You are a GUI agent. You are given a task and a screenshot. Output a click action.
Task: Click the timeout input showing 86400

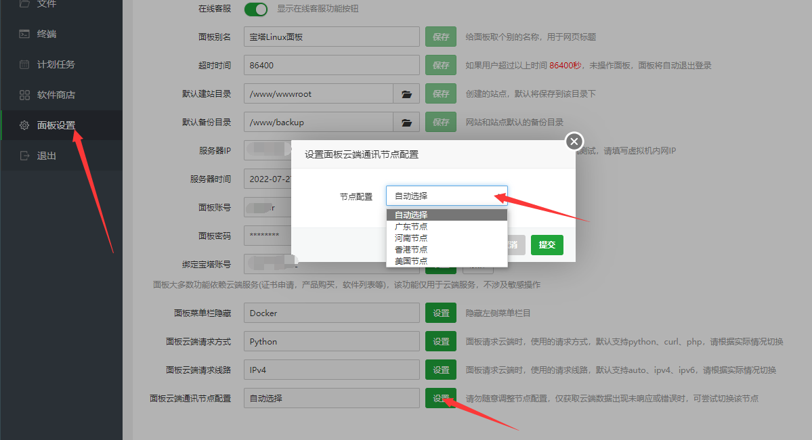click(x=331, y=64)
